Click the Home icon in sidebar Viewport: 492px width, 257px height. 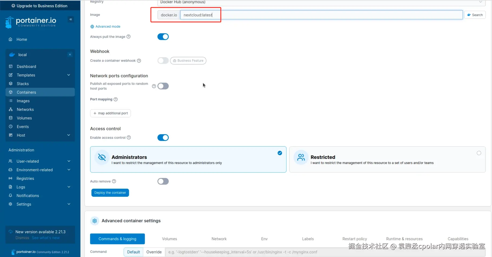[x=10, y=39]
